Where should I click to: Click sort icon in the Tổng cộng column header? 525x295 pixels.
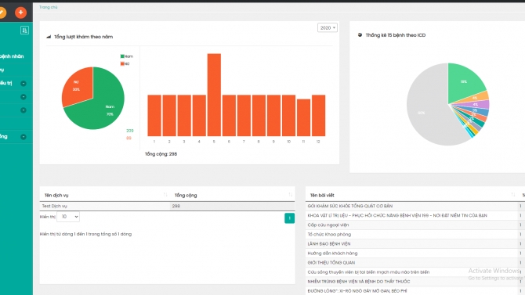point(290,195)
